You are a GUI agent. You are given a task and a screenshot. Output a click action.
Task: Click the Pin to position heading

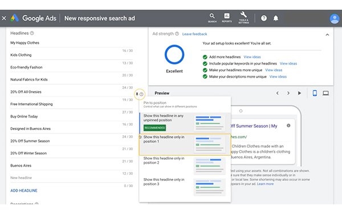155,103
